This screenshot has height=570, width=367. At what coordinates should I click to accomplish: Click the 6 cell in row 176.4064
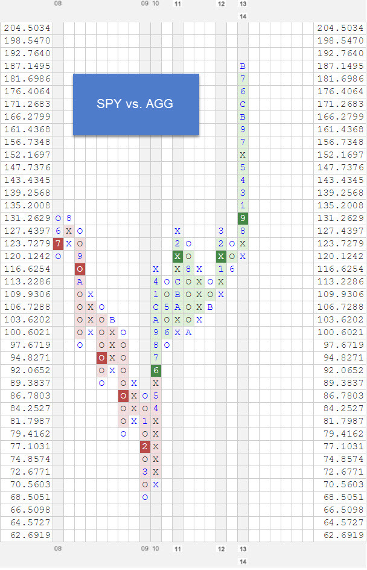pos(243,91)
